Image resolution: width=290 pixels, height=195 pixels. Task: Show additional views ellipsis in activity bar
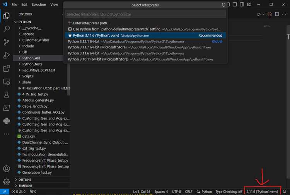7,134
